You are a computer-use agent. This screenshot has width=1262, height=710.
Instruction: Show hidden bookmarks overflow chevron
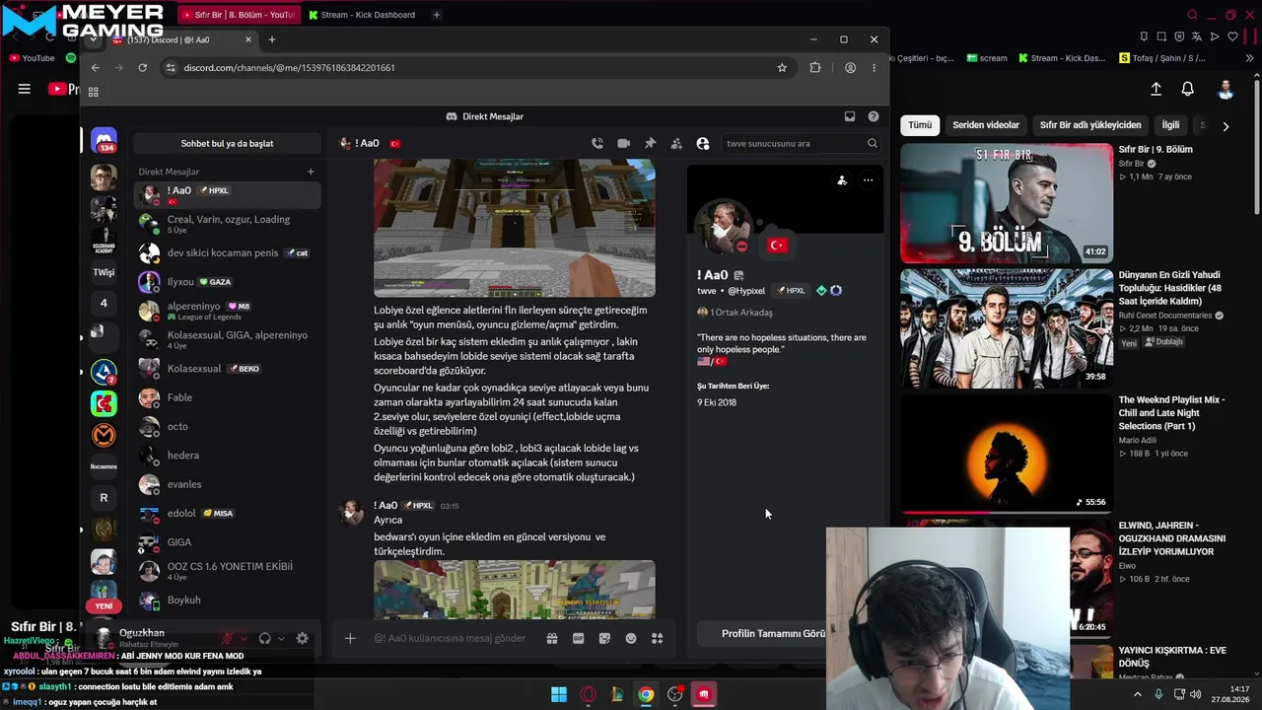coord(1251,58)
